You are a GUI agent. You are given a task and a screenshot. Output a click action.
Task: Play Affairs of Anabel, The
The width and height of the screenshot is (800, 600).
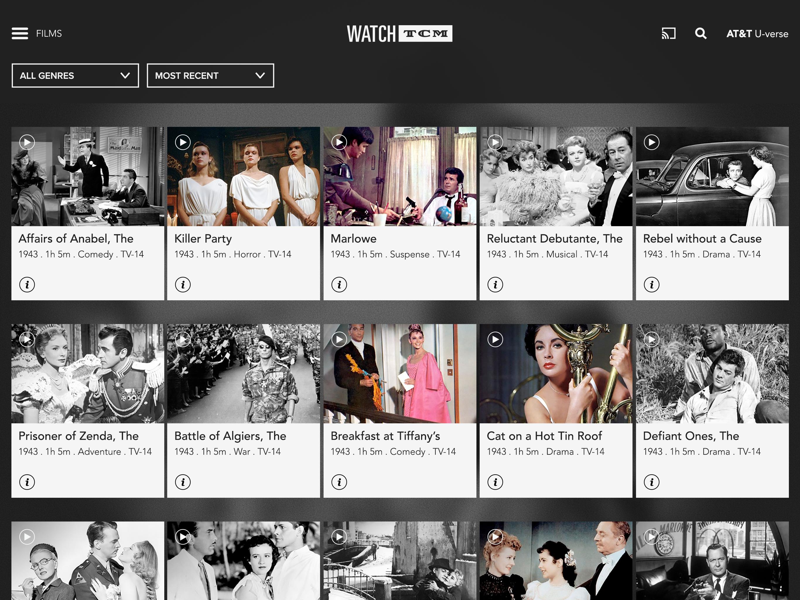[x=27, y=142]
